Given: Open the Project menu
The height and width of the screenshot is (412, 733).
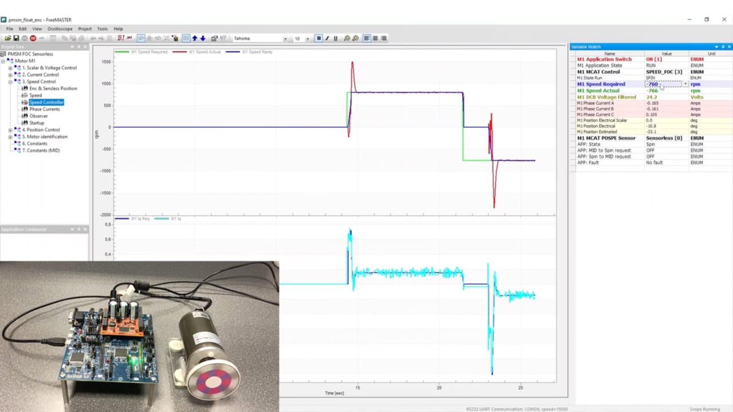Looking at the screenshot, I should pos(85,29).
